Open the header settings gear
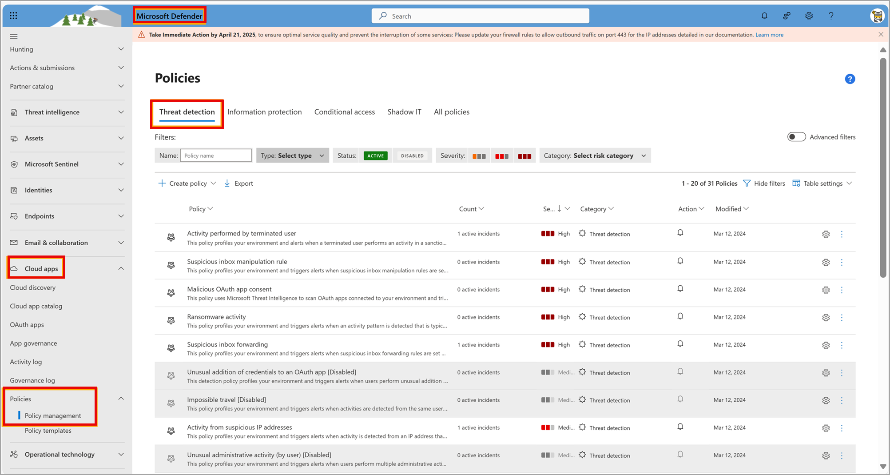Image resolution: width=890 pixels, height=475 pixels. [x=809, y=16]
